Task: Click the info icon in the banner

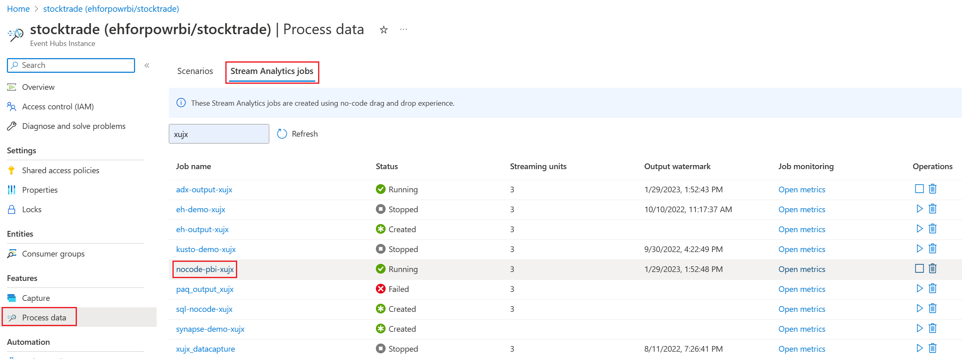Action: [x=181, y=103]
